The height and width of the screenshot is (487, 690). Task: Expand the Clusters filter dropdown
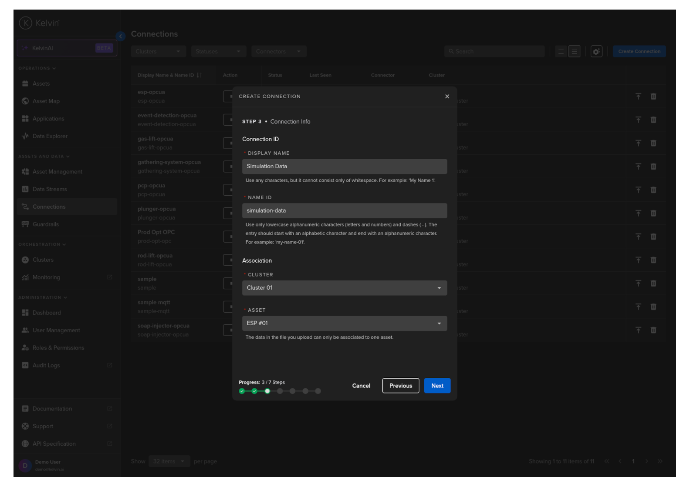click(x=158, y=52)
